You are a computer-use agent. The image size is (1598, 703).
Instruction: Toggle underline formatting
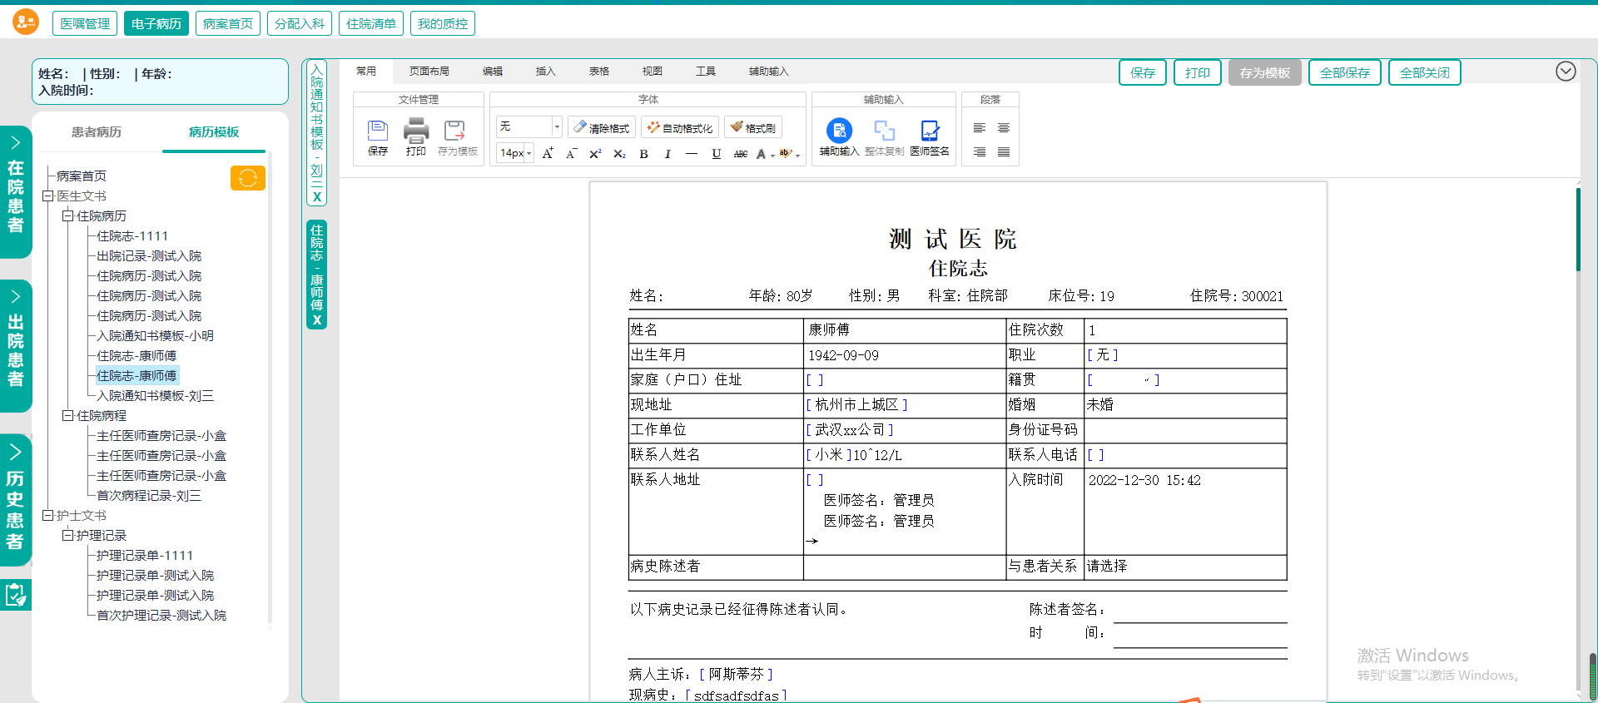[717, 154]
